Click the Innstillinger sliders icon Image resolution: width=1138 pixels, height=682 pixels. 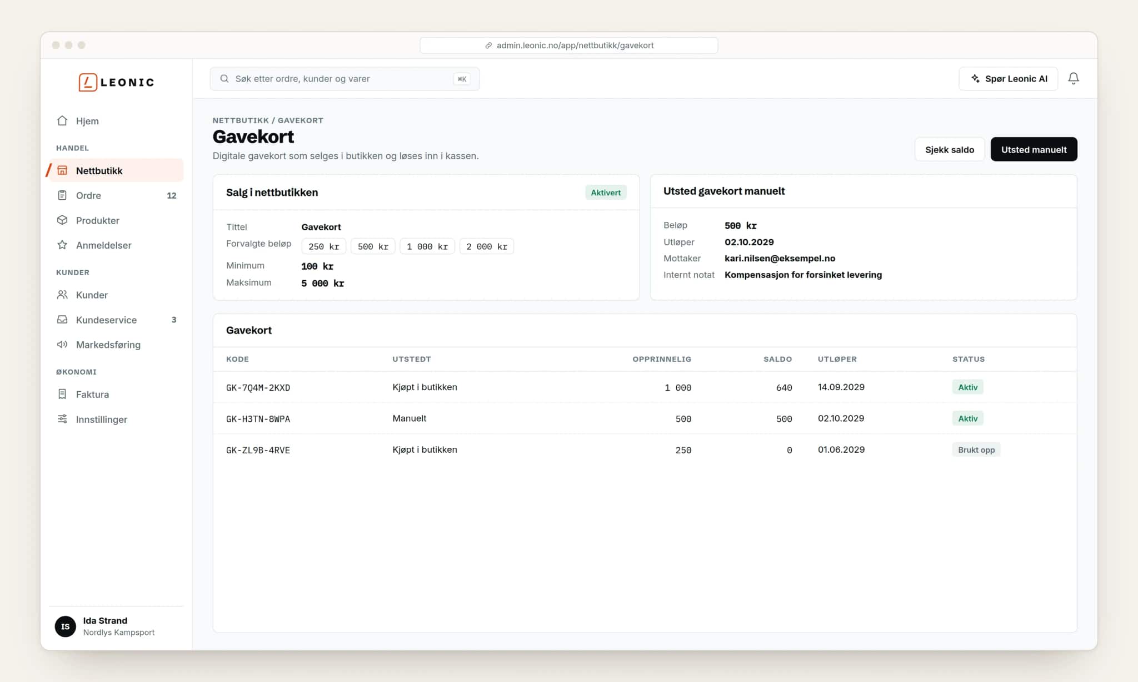pyautogui.click(x=62, y=419)
